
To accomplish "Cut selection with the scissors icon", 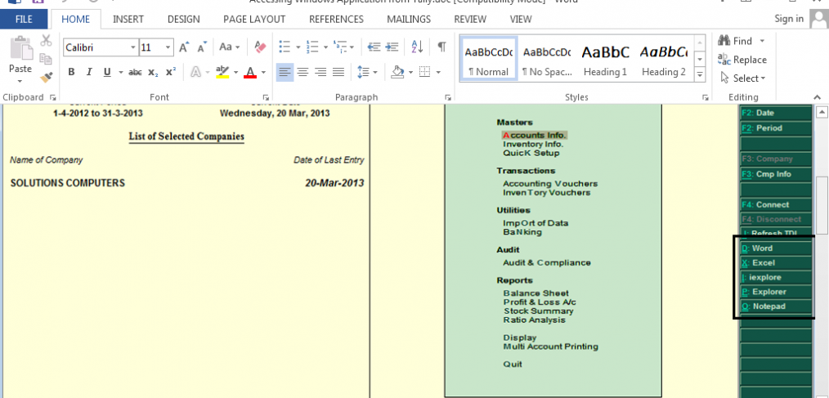I will [x=46, y=41].
